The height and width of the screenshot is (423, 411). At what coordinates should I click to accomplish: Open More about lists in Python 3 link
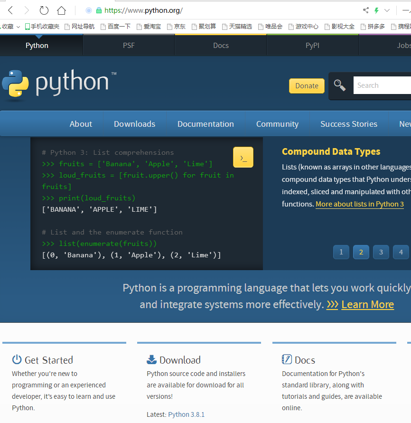click(359, 204)
